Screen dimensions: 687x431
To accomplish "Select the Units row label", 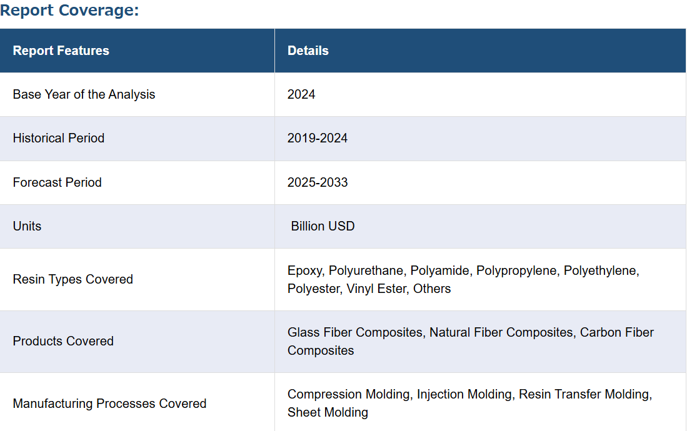I will (27, 227).
